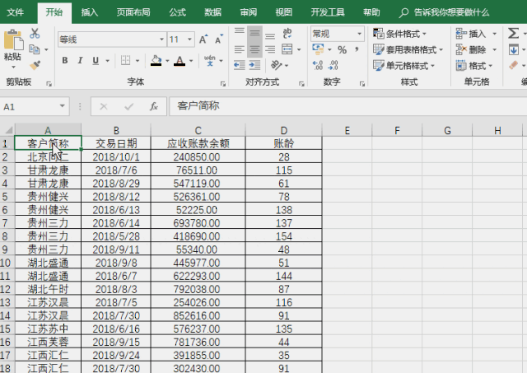Switch to 开发工具 ribbon tab
The width and height of the screenshot is (527, 373).
point(328,12)
